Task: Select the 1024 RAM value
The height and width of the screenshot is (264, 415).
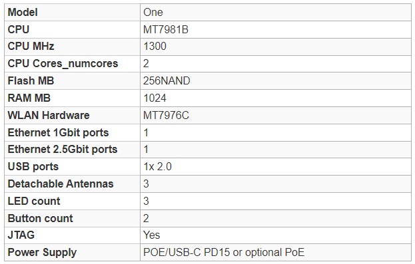Action: coord(155,98)
